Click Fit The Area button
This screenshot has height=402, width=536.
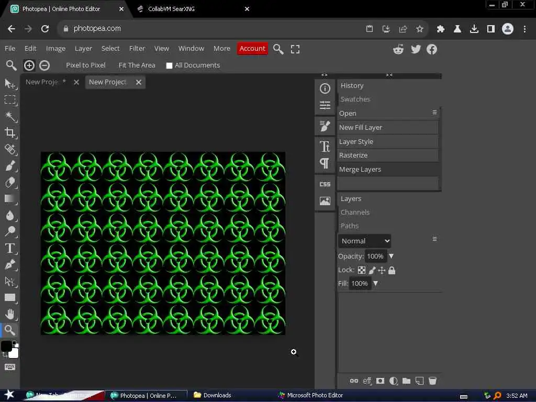click(137, 65)
